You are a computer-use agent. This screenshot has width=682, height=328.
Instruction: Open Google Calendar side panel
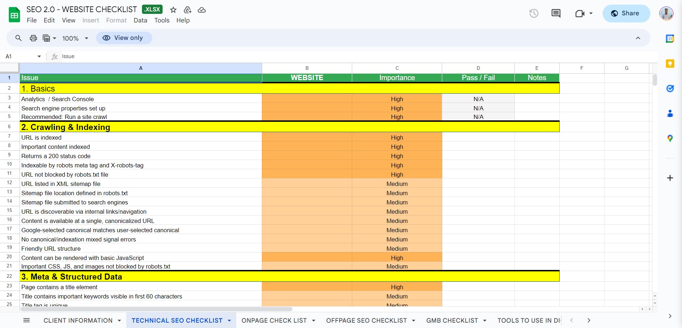click(x=670, y=38)
